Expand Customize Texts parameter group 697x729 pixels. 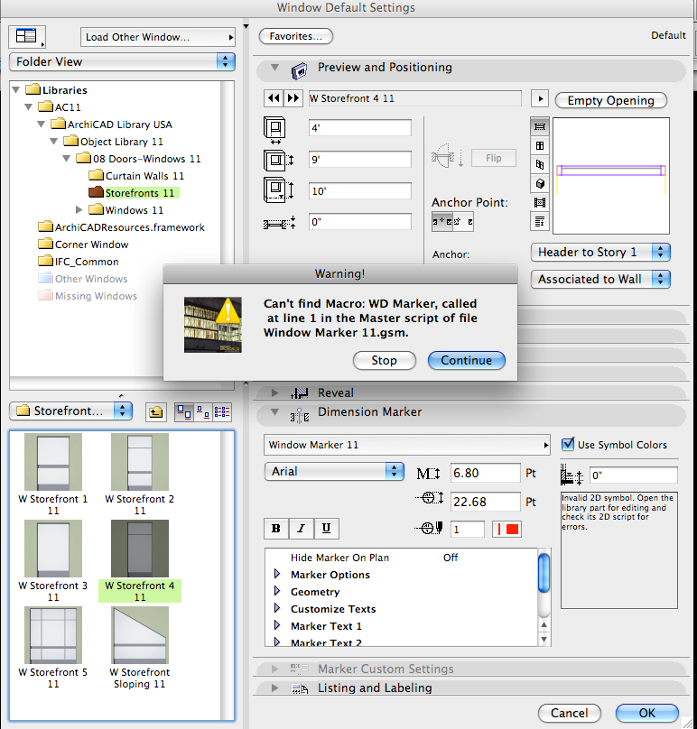277,609
